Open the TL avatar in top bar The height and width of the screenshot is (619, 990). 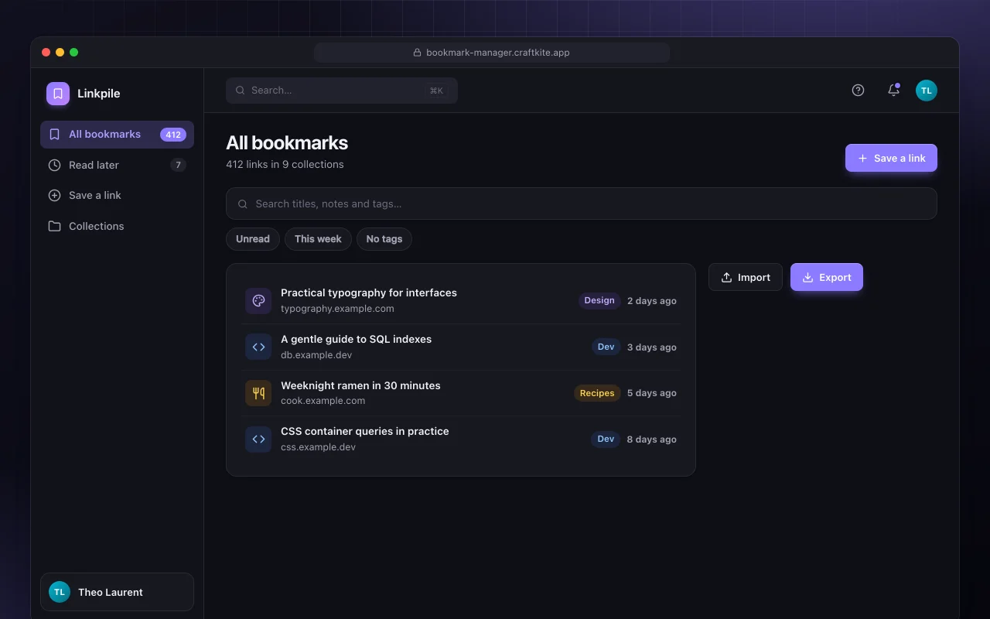tap(927, 91)
